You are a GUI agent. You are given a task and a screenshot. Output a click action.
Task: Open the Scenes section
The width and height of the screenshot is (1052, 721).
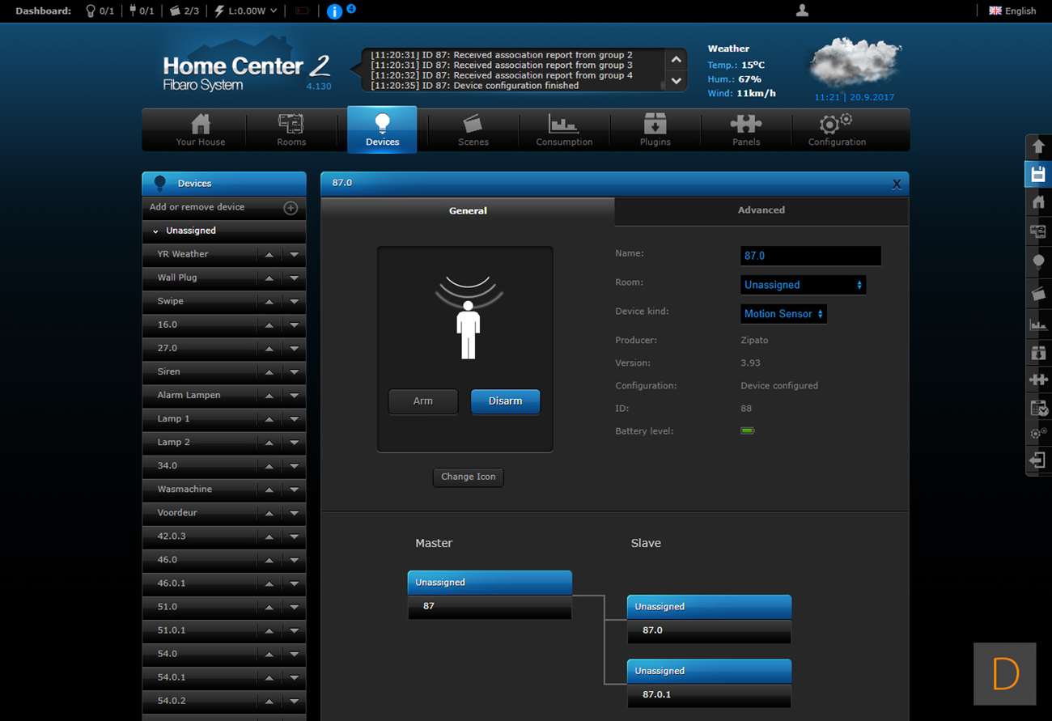click(x=473, y=129)
